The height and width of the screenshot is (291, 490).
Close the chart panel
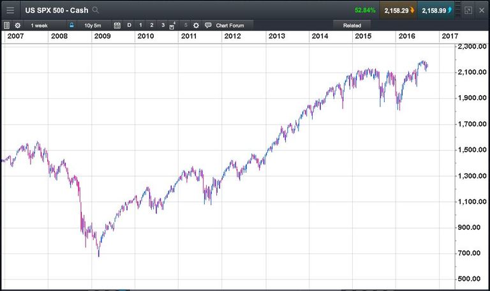coord(482,10)
